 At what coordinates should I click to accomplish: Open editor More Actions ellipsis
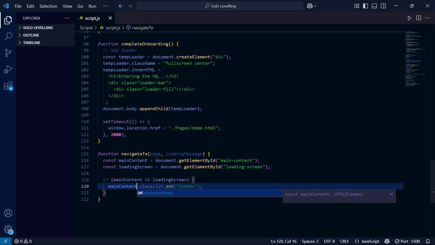(x=428, y=18)
